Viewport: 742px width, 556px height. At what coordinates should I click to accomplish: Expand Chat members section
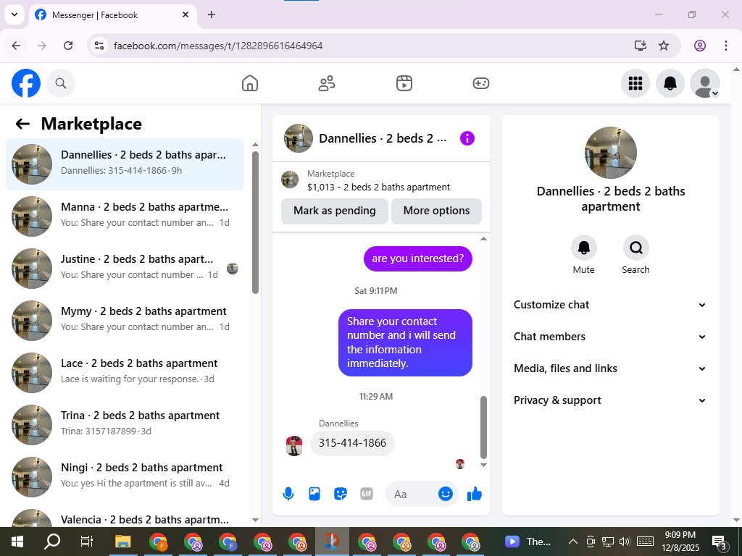(610, 337)
